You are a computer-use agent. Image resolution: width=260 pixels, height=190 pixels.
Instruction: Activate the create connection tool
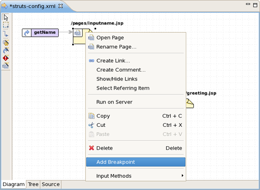click(x=6, y=34)
